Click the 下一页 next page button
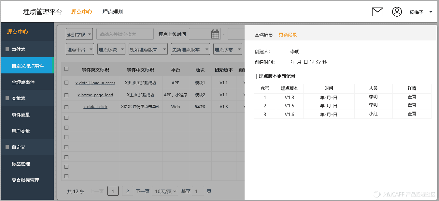 143,191
